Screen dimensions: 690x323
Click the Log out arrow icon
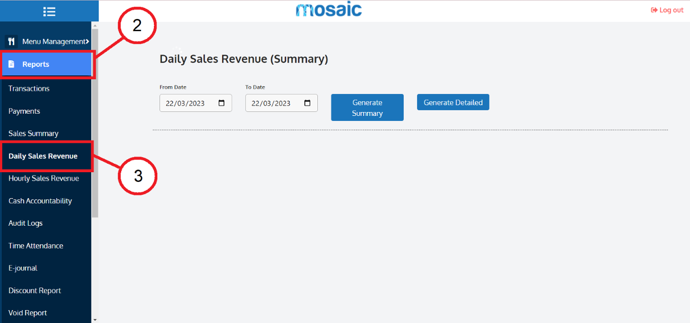(654, 10)
